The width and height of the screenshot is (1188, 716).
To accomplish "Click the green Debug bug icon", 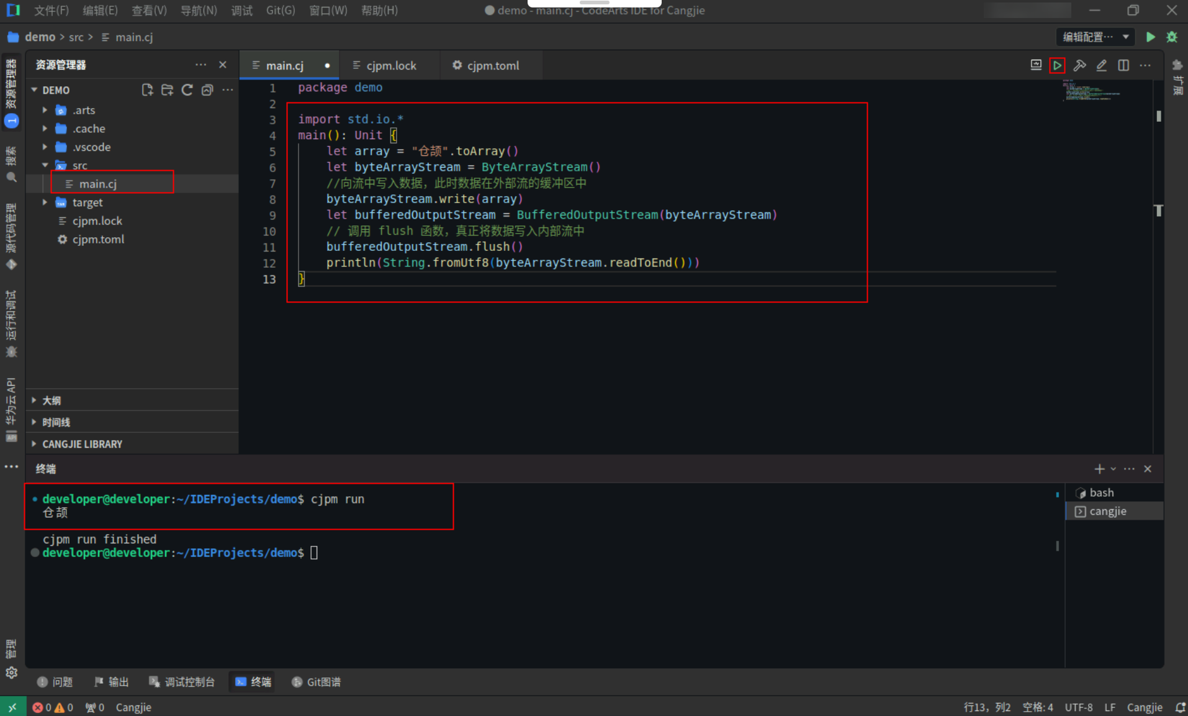I will (1172, 37).
